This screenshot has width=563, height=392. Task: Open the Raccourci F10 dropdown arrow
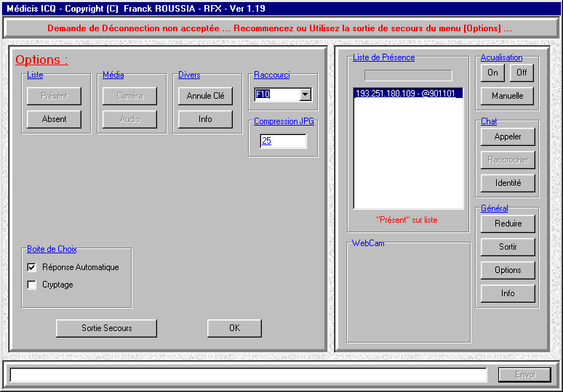click(x=306, y=94)
